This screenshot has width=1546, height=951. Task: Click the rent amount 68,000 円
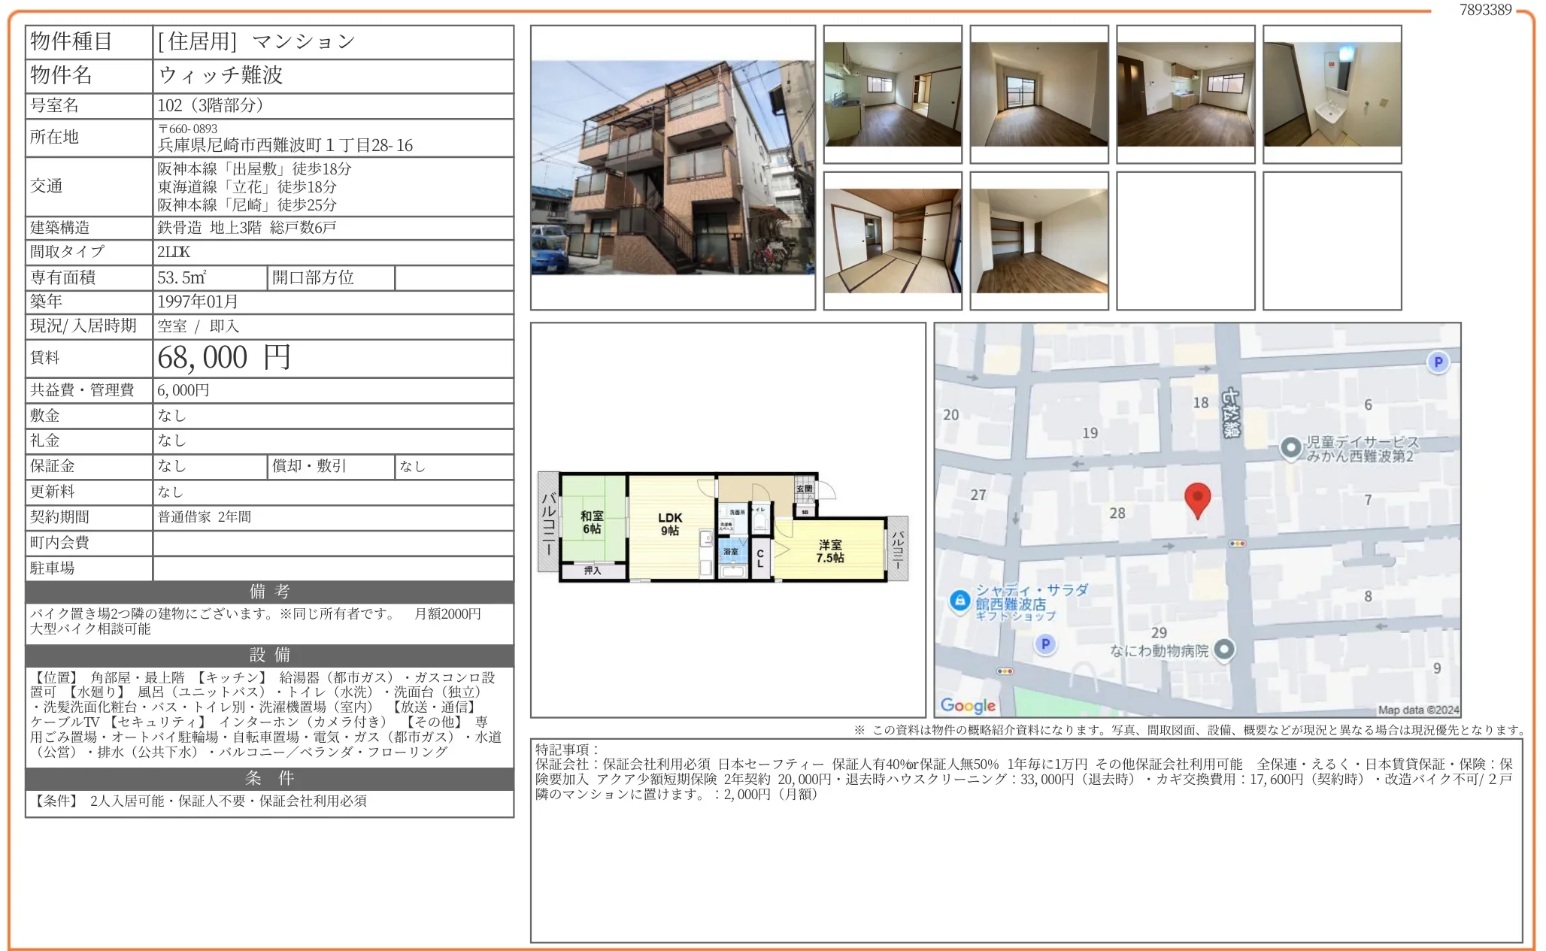pyautogui.click(x=223, y=358)
